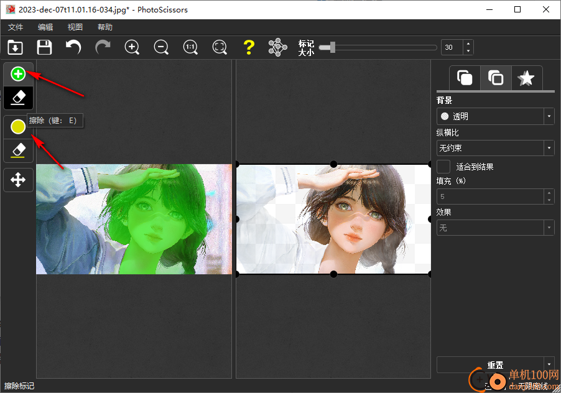The width and height of the screenshot is (561, 393).
Task: Select the eraser tool with yellow underline
Action: [x=18, y=150]
